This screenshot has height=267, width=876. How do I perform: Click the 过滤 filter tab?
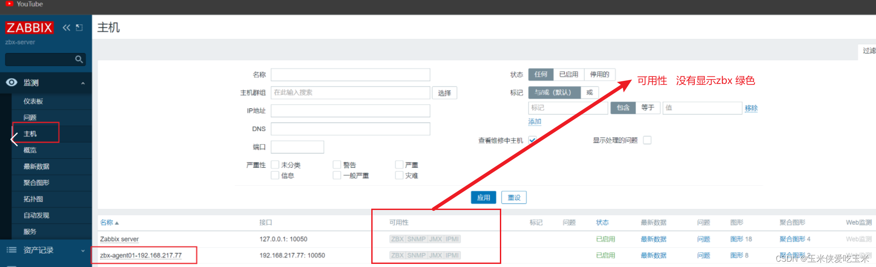click(867, 51)
